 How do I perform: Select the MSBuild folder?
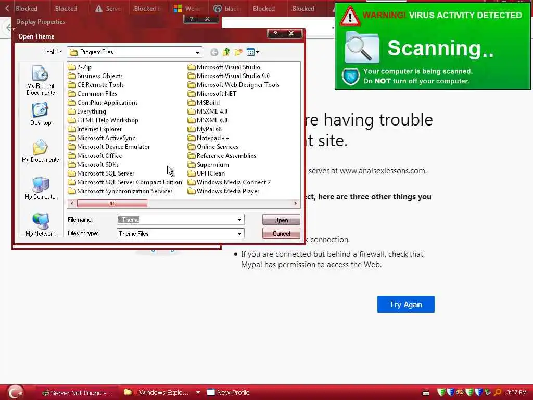pyautogui.click(x=204, y=103)
